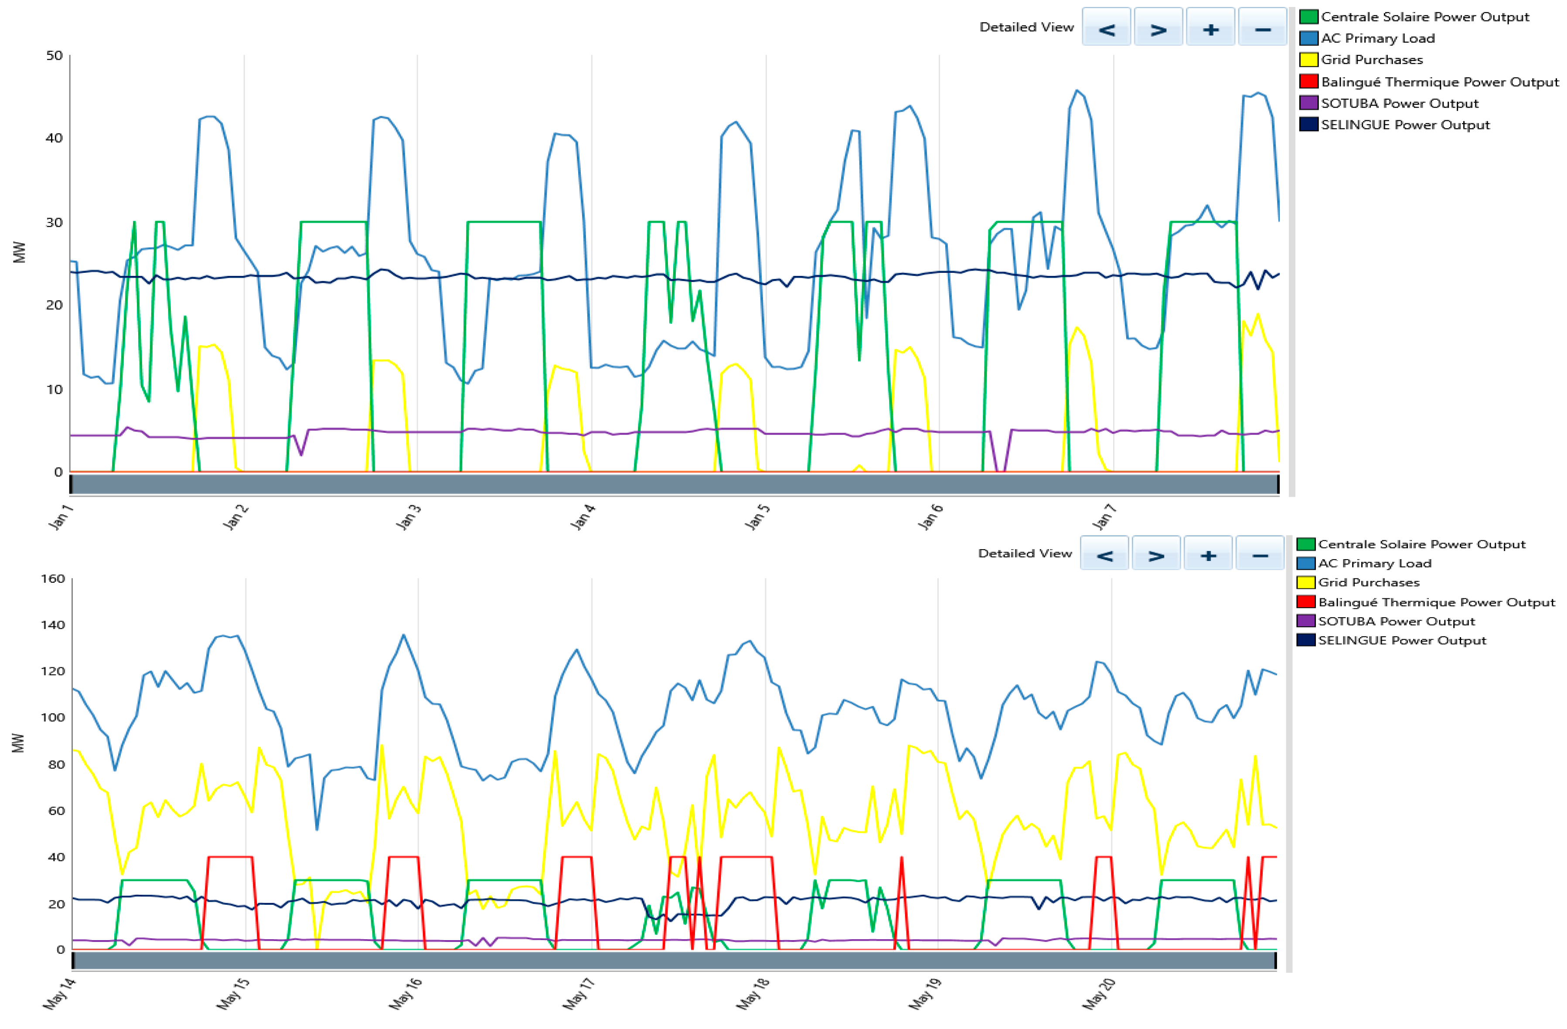The width and height of the screenshot is (1567, 1029).
Task: Click red Balingué Thermique swatch, bottom legend
Action: click(1305, 602)
